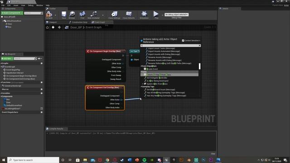Open the Play options dropdown arrow

pos(162,15)
